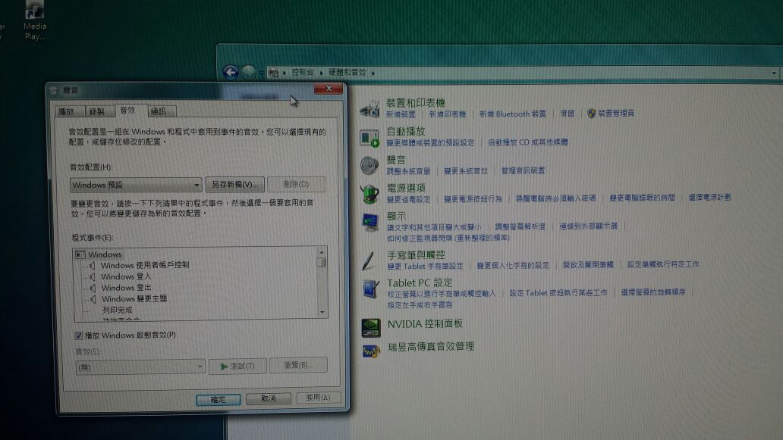
Task: Open the 裝置和印表機 printer icon
Action: 370,108
